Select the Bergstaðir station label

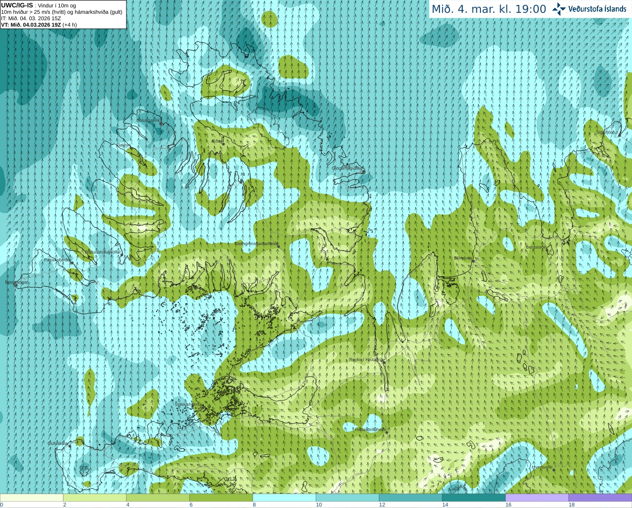pos(536,247)
